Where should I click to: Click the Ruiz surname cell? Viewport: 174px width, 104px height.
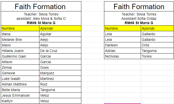(x=60, y=84)
